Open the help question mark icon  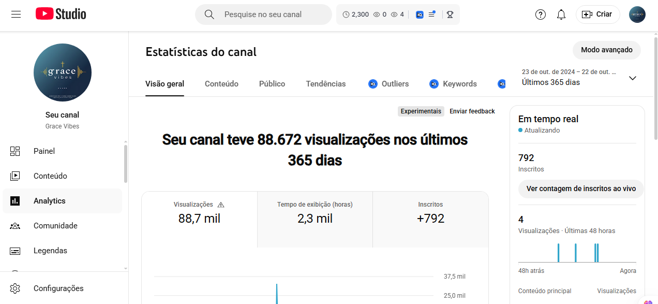541,15
